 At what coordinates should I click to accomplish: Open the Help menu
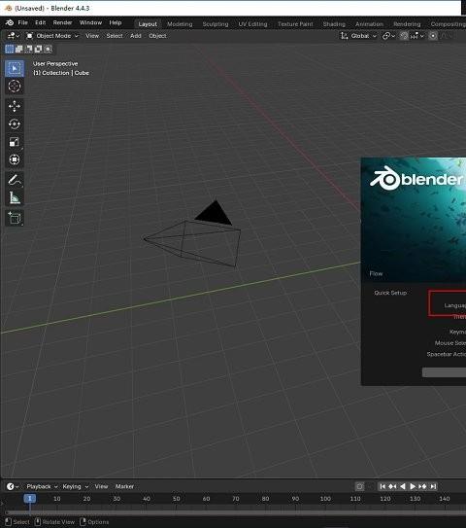tap(115, 22)
